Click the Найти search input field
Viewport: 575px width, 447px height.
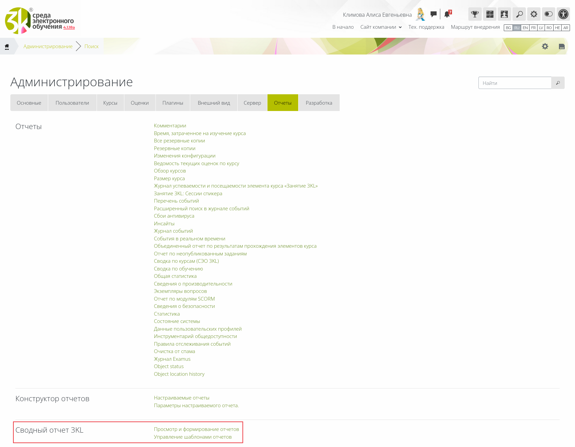click(x=515, y=83)
